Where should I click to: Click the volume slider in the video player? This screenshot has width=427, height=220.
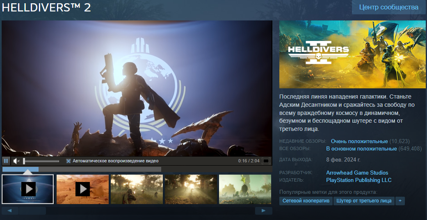pos(41,161)
